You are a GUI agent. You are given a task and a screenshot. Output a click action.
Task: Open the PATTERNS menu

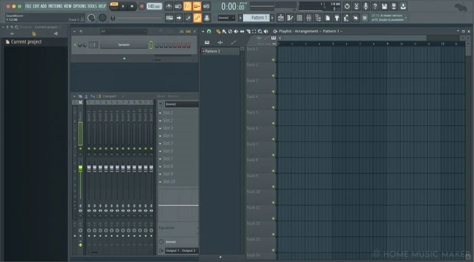56,6
